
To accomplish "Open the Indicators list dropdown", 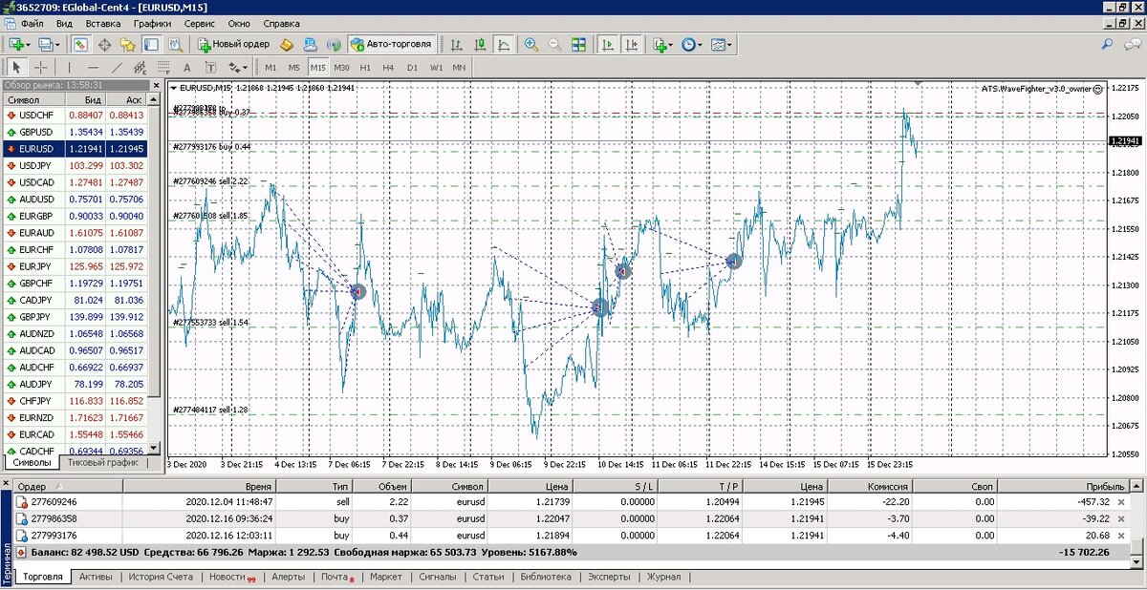I will [662, 44].
